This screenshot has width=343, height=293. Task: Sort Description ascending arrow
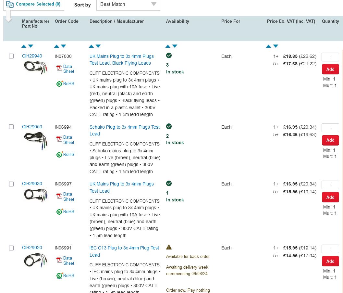[x=91, y=46]
